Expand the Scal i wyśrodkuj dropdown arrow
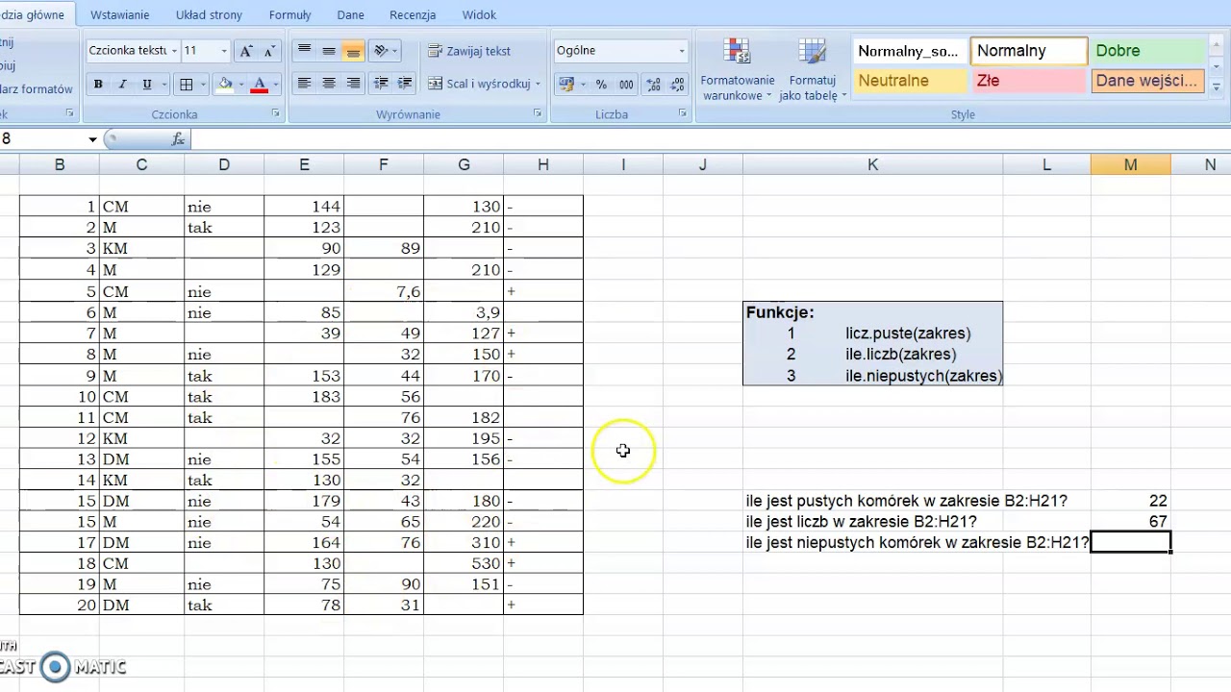The height and width of the screenshot is (692, 1231). point(538,84)
